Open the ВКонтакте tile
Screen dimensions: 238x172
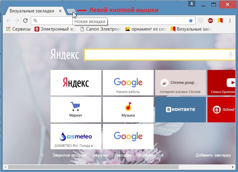181,110
